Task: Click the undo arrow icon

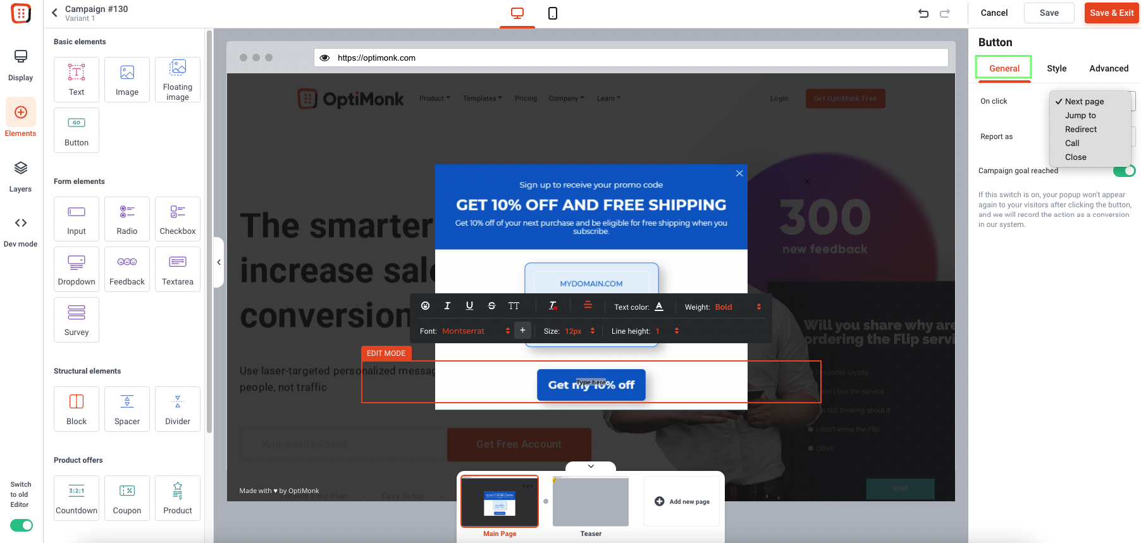Action: (x=923, y=13)
